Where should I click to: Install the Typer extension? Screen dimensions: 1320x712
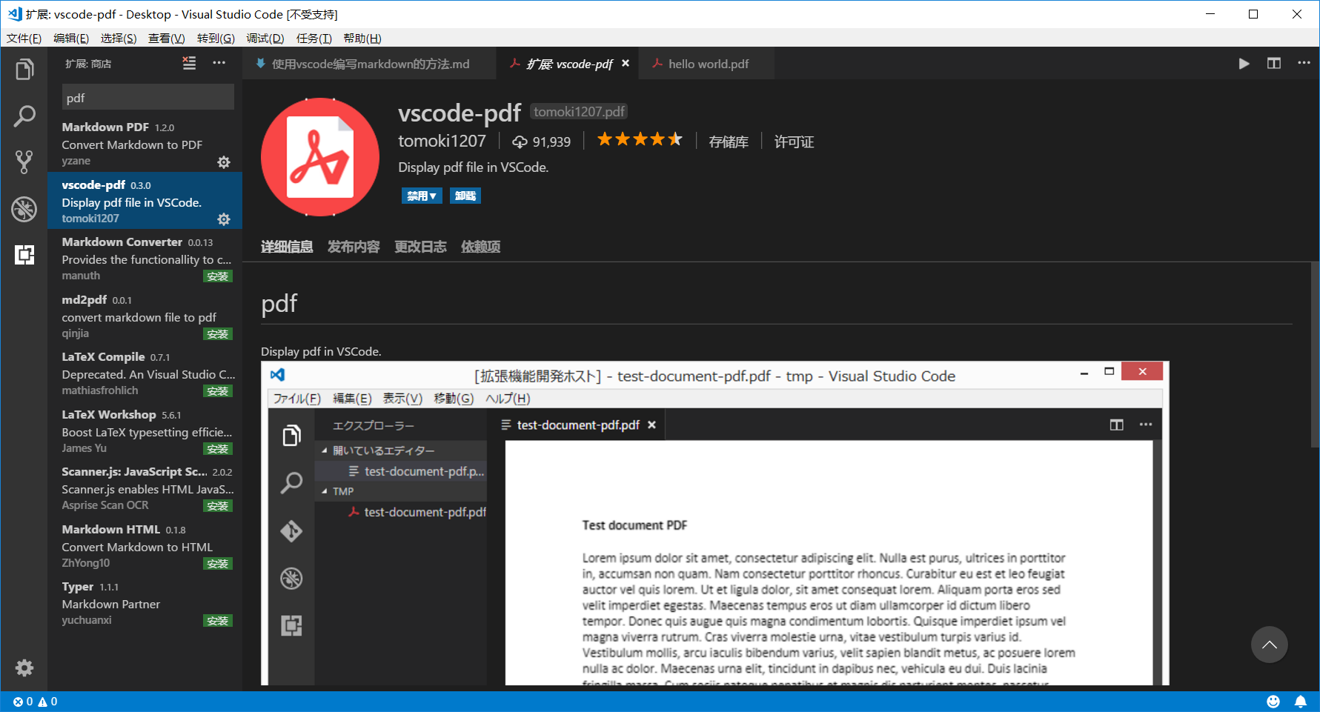click(218, 621)
